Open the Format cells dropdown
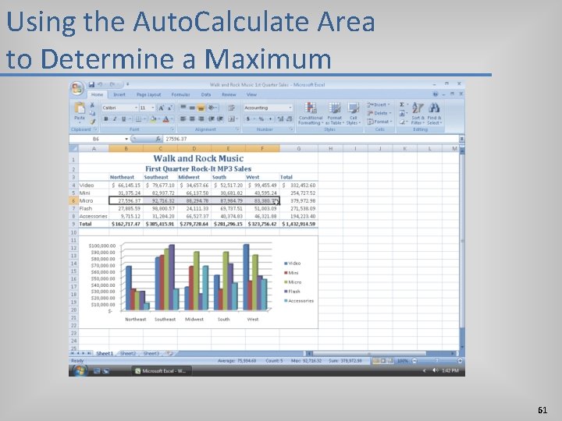562x421 pixels. tap(380, 122)
